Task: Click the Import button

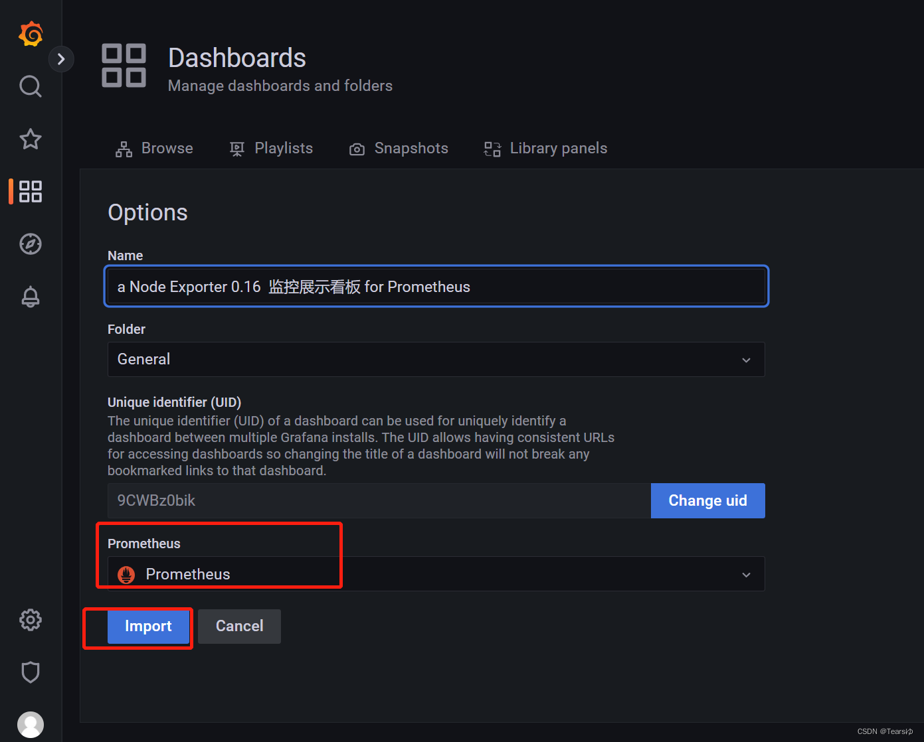Action: click(148, 627)
